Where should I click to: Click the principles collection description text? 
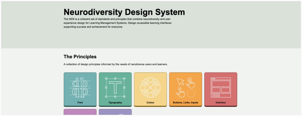[116, 64]
